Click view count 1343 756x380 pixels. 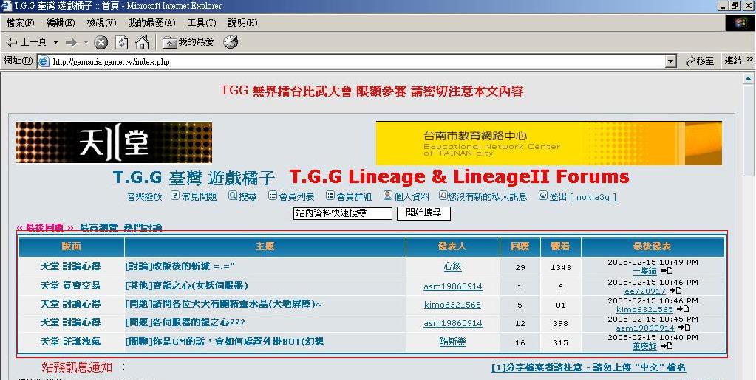tap(560, 267)
